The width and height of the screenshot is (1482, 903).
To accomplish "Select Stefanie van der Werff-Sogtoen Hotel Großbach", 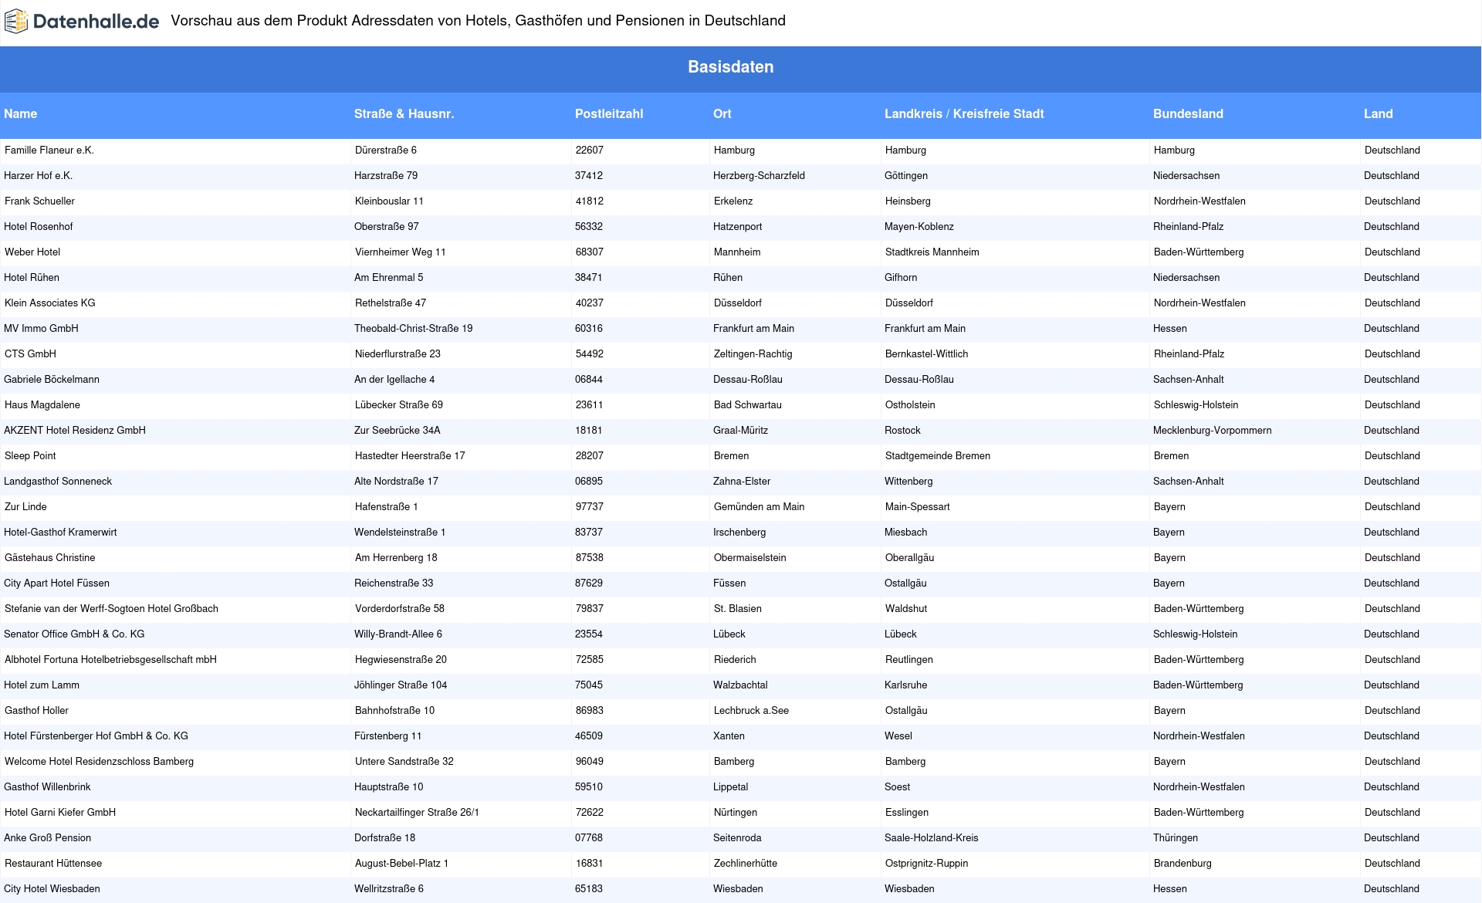I will pyautogui.click(x=111, y=609).
